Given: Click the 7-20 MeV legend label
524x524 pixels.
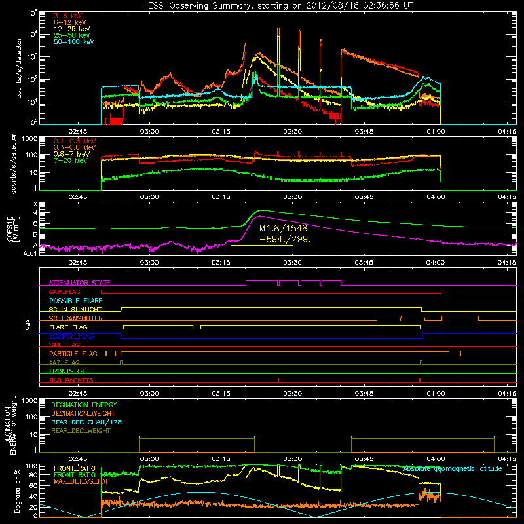Looking at the screenshot, I should coord(71,160).
